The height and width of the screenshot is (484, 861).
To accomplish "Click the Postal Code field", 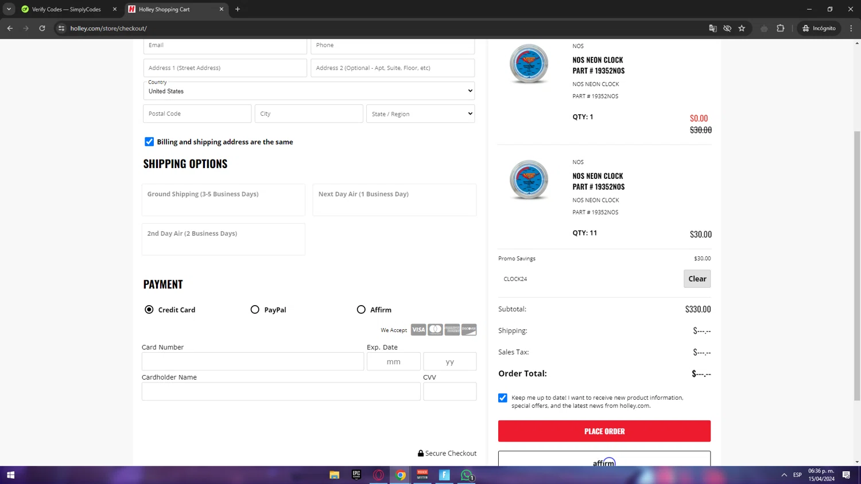I will [197, 114].
